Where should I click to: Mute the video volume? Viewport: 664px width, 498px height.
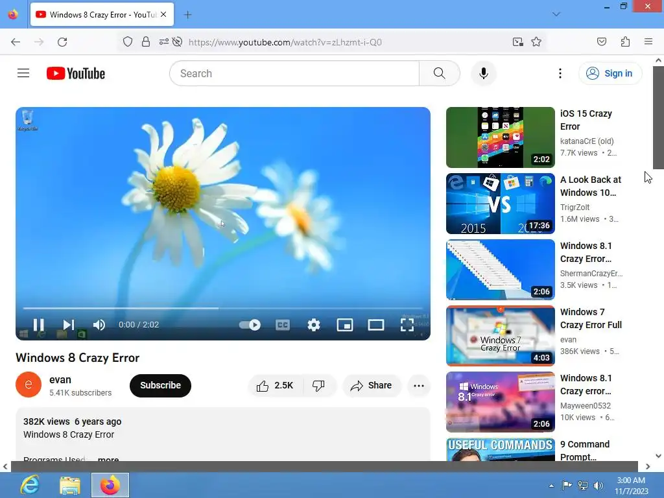click(x=99, y=325)
